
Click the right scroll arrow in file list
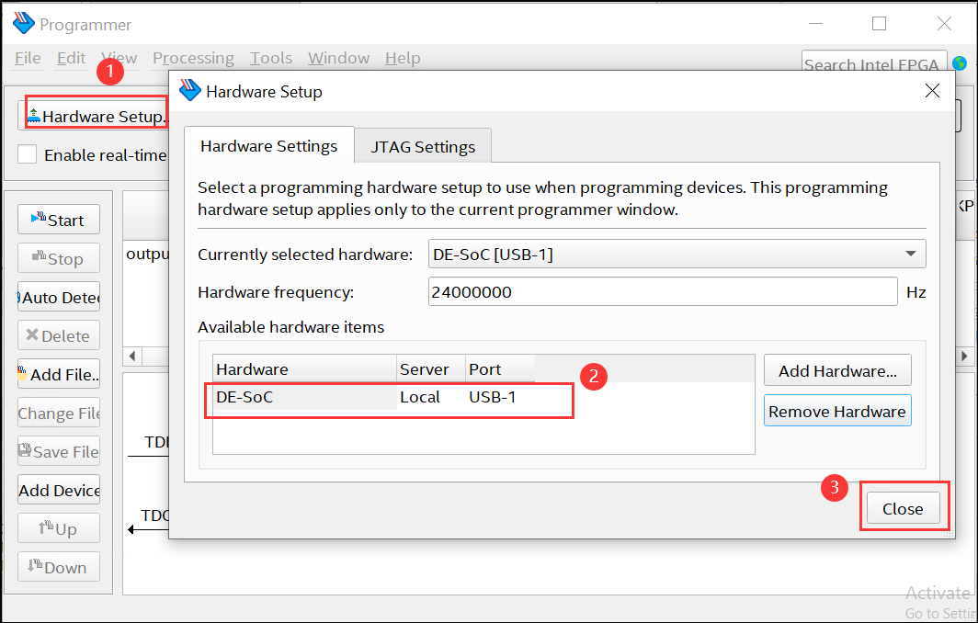[964, 357]
